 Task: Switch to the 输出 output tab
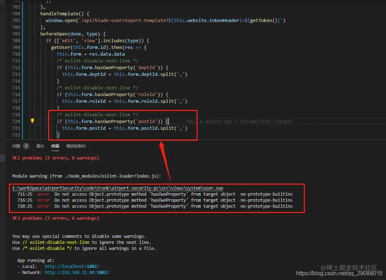click(40, 146)
